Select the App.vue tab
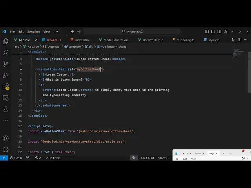This screenshot has width=251, height=188. coord(24,40)
